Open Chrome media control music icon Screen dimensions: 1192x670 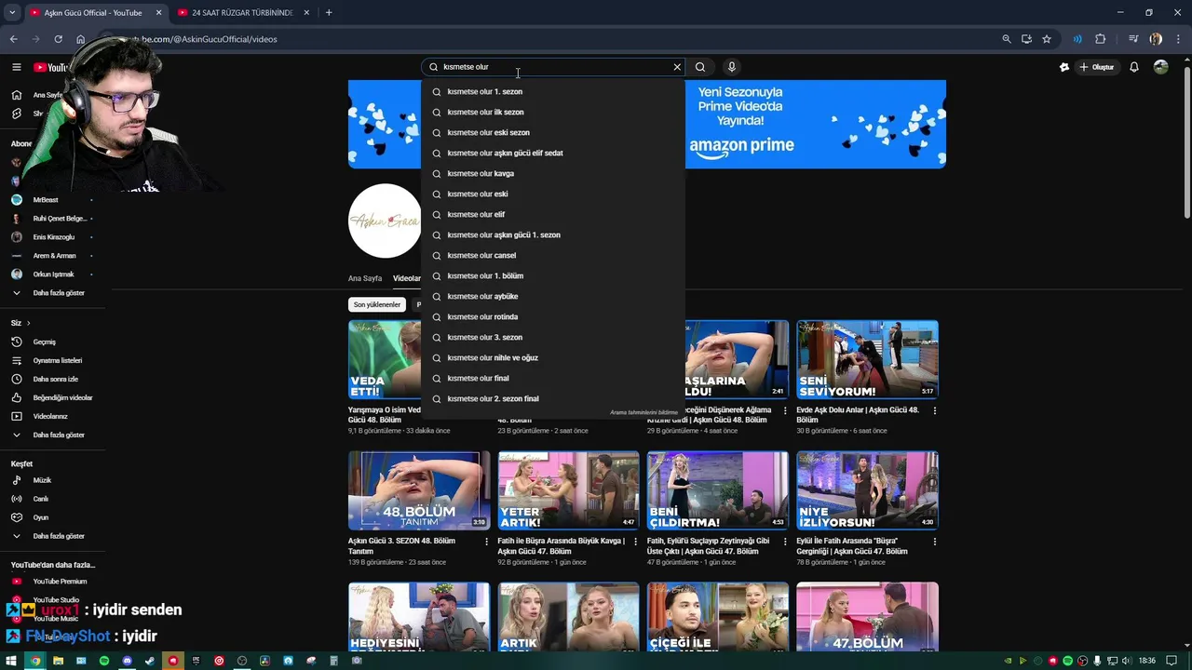click(x=1133, y=39)
